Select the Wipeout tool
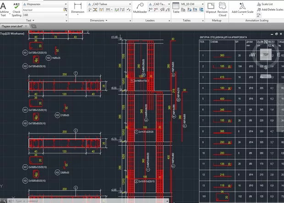 pyautogui.click(x=211, y=9)
